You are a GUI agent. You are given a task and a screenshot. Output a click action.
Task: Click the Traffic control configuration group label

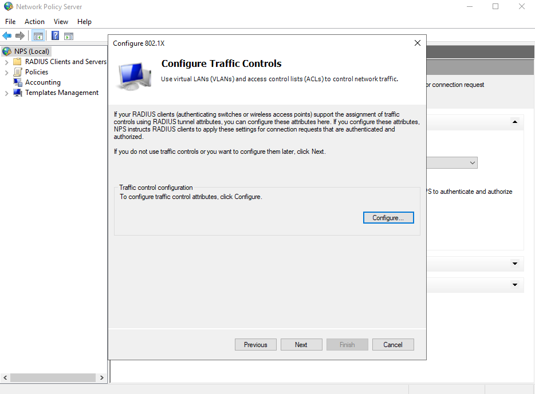[x=156, y=188]
